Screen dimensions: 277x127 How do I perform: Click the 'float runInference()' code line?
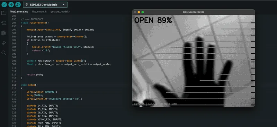35,23
